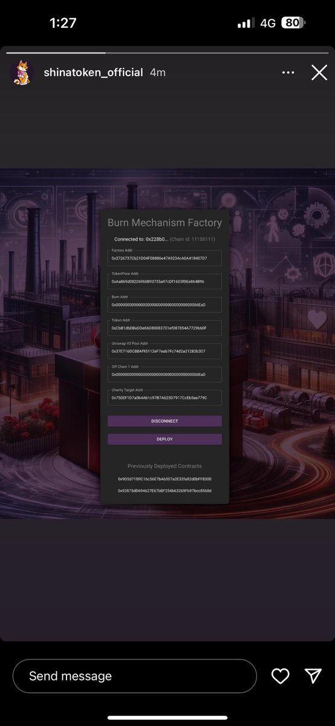Tap the '4m' story timestamp
This screenshot has height=726, width=335.
point(157,73)
